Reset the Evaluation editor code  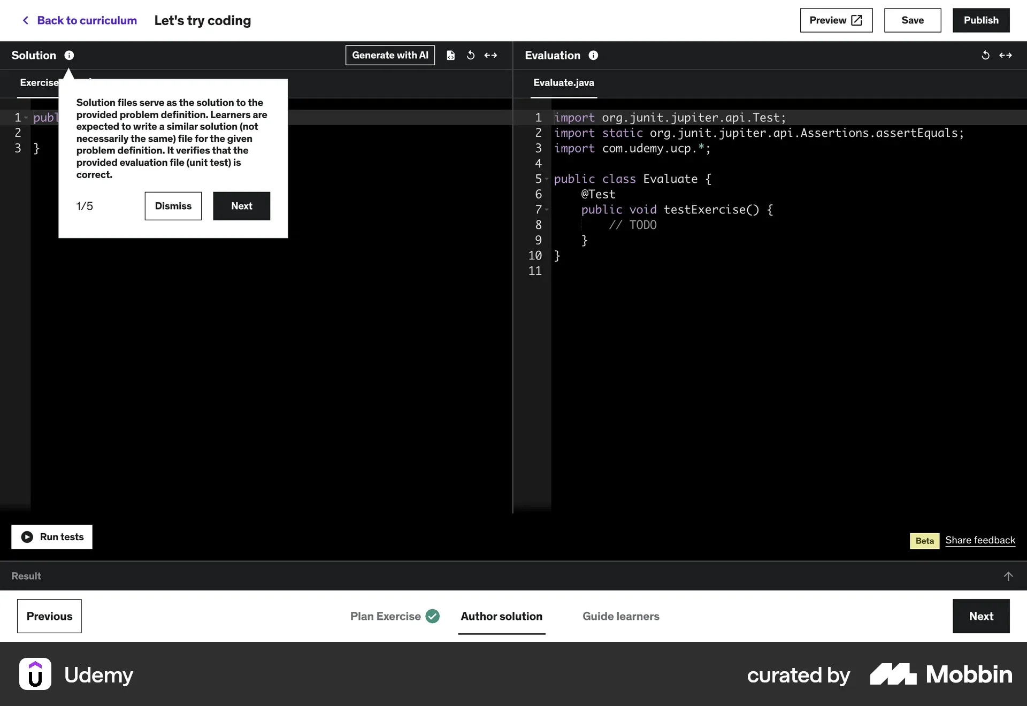coord(985,55)
